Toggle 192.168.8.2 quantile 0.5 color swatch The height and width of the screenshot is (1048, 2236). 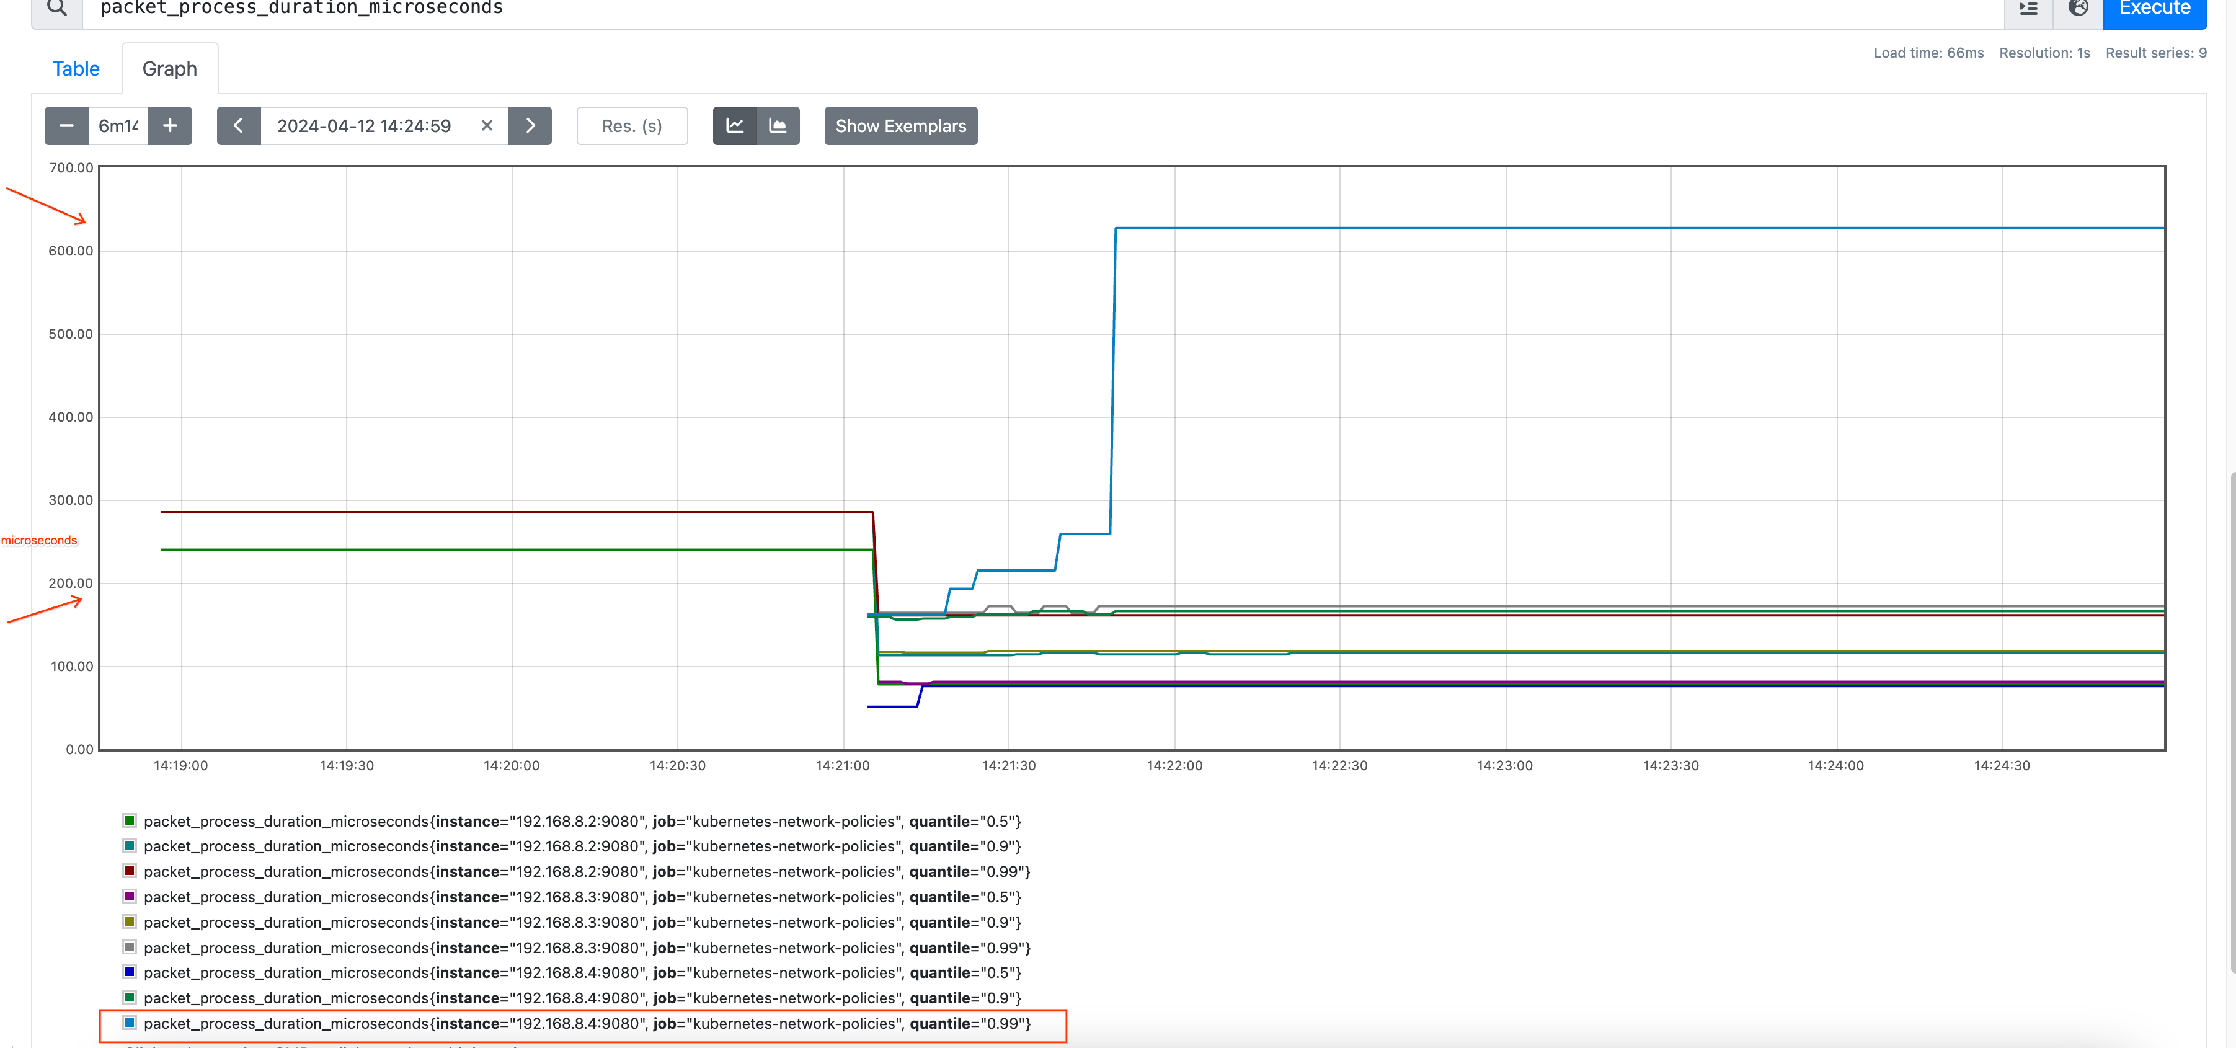130,820
